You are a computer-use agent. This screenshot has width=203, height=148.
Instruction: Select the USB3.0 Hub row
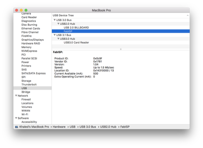point(121,39)
